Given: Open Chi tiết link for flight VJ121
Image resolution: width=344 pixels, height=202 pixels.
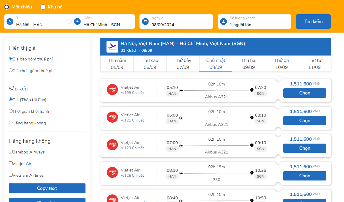Looking at the screenshot, I should pos(138,120).
